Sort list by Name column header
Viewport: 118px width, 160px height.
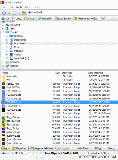click(5, 73)
